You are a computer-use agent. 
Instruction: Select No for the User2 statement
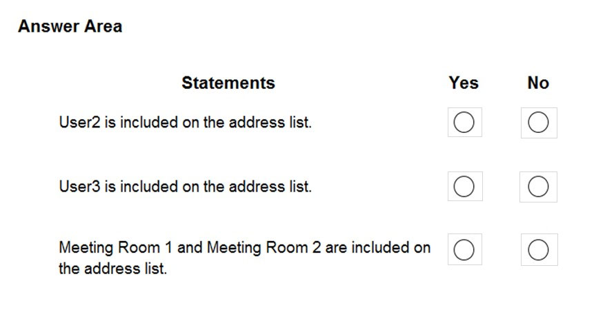tap(538, 123)
